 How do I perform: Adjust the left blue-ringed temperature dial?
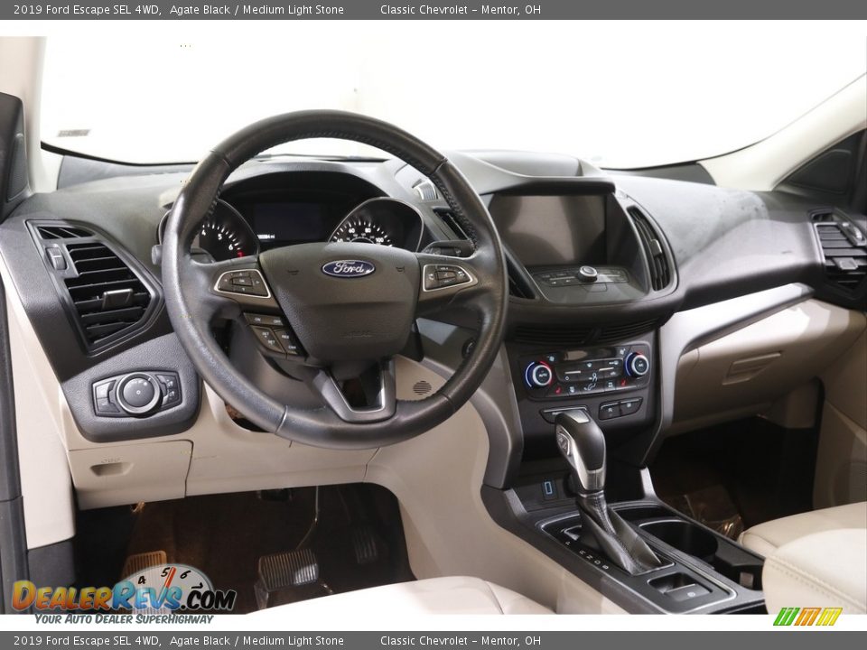point(539,374)
